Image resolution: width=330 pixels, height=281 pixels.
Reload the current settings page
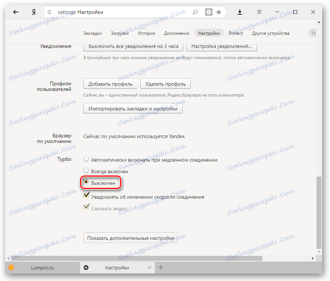(49, 12)
